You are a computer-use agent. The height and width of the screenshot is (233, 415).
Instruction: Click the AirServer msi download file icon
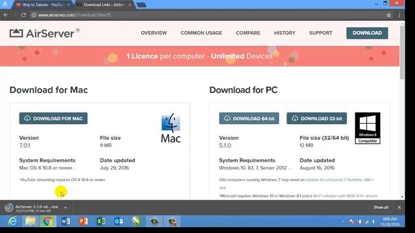click(x=8, y=208)
